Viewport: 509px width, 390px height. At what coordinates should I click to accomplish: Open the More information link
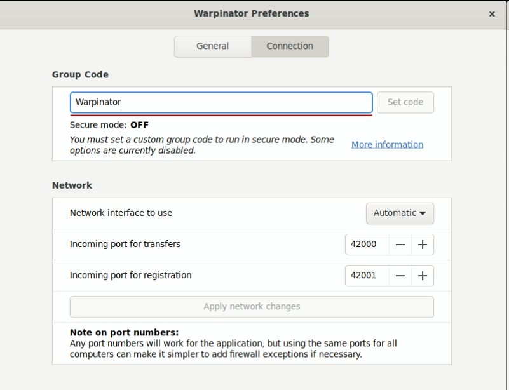(x=387, y=145)
